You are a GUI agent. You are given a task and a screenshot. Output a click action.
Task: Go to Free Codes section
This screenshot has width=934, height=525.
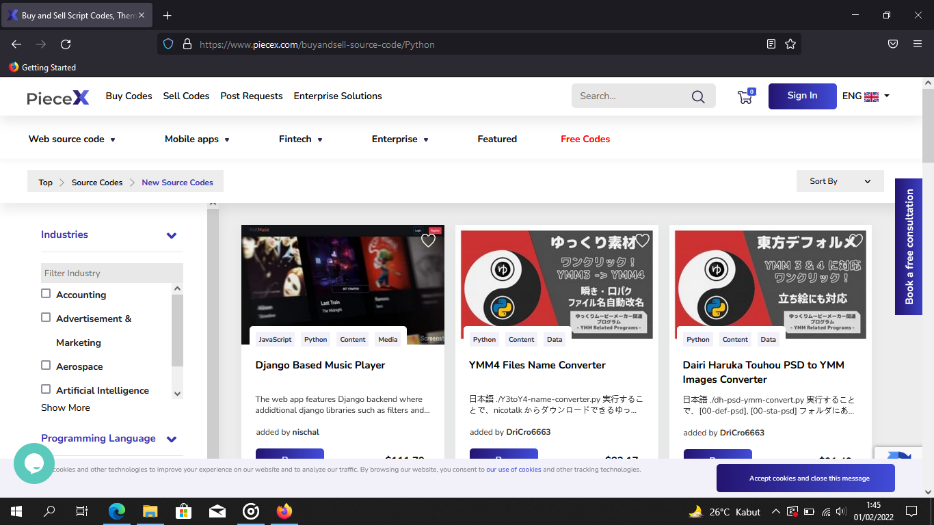point(585,139)
